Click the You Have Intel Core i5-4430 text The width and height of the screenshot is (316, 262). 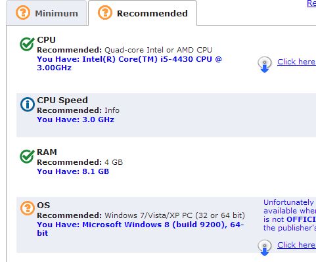[x=129, y=63]
